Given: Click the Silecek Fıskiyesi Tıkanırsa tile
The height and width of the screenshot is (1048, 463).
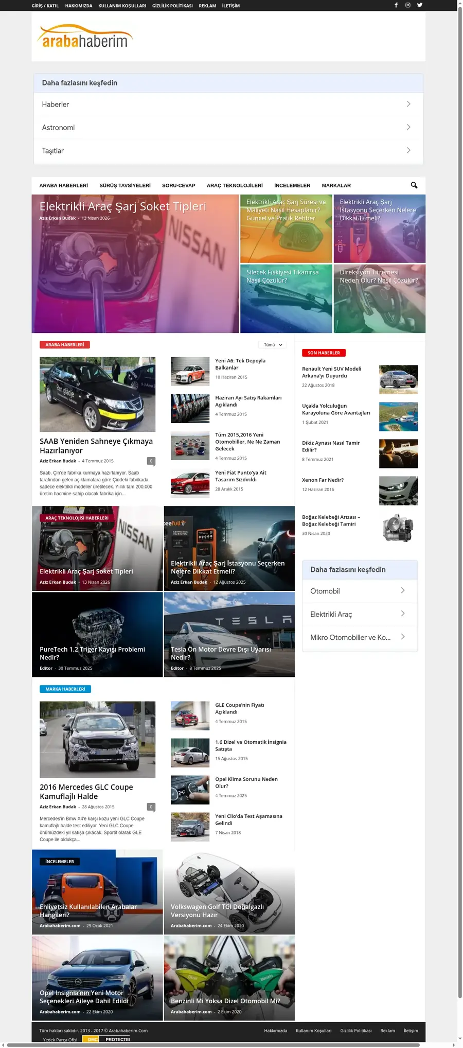Looking at the screenshot, I should pyautogui.click(x=287, y=299).
